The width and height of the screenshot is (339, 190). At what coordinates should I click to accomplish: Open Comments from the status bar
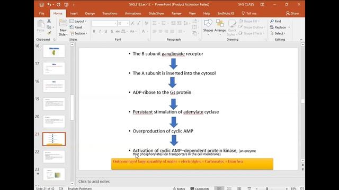[200, 188]
